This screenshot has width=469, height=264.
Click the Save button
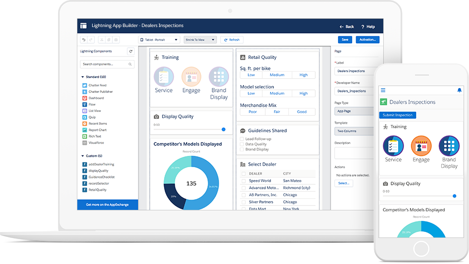[x=345, y=40]
